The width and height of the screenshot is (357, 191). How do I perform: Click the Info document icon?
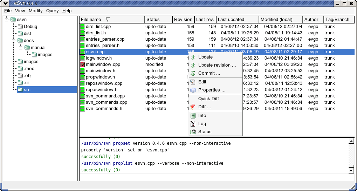pyautogui.click(x=193, y=115)
